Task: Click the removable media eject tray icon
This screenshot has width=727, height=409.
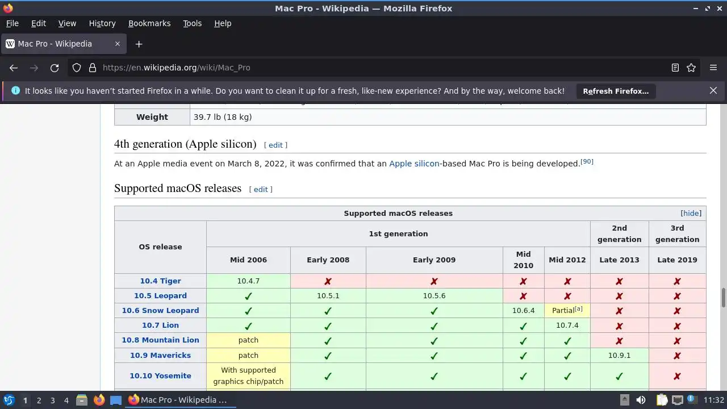Action: pyautogui.click(x=624, y=400)
